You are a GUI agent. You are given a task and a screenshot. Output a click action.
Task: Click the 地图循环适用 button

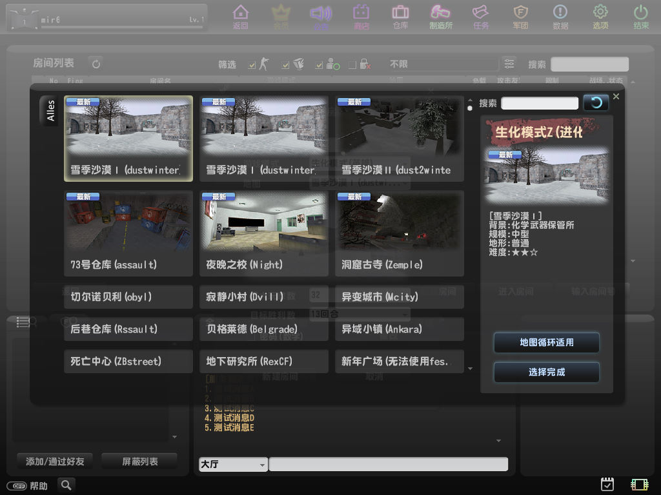(x=546, y=343)
